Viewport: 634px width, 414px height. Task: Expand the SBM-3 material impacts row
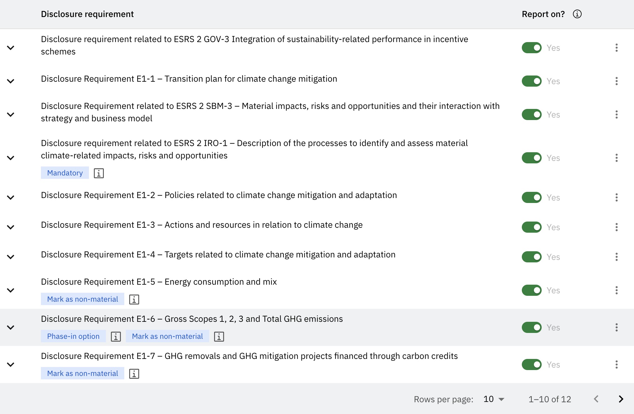pyautogui.click(x=11, y=114)
